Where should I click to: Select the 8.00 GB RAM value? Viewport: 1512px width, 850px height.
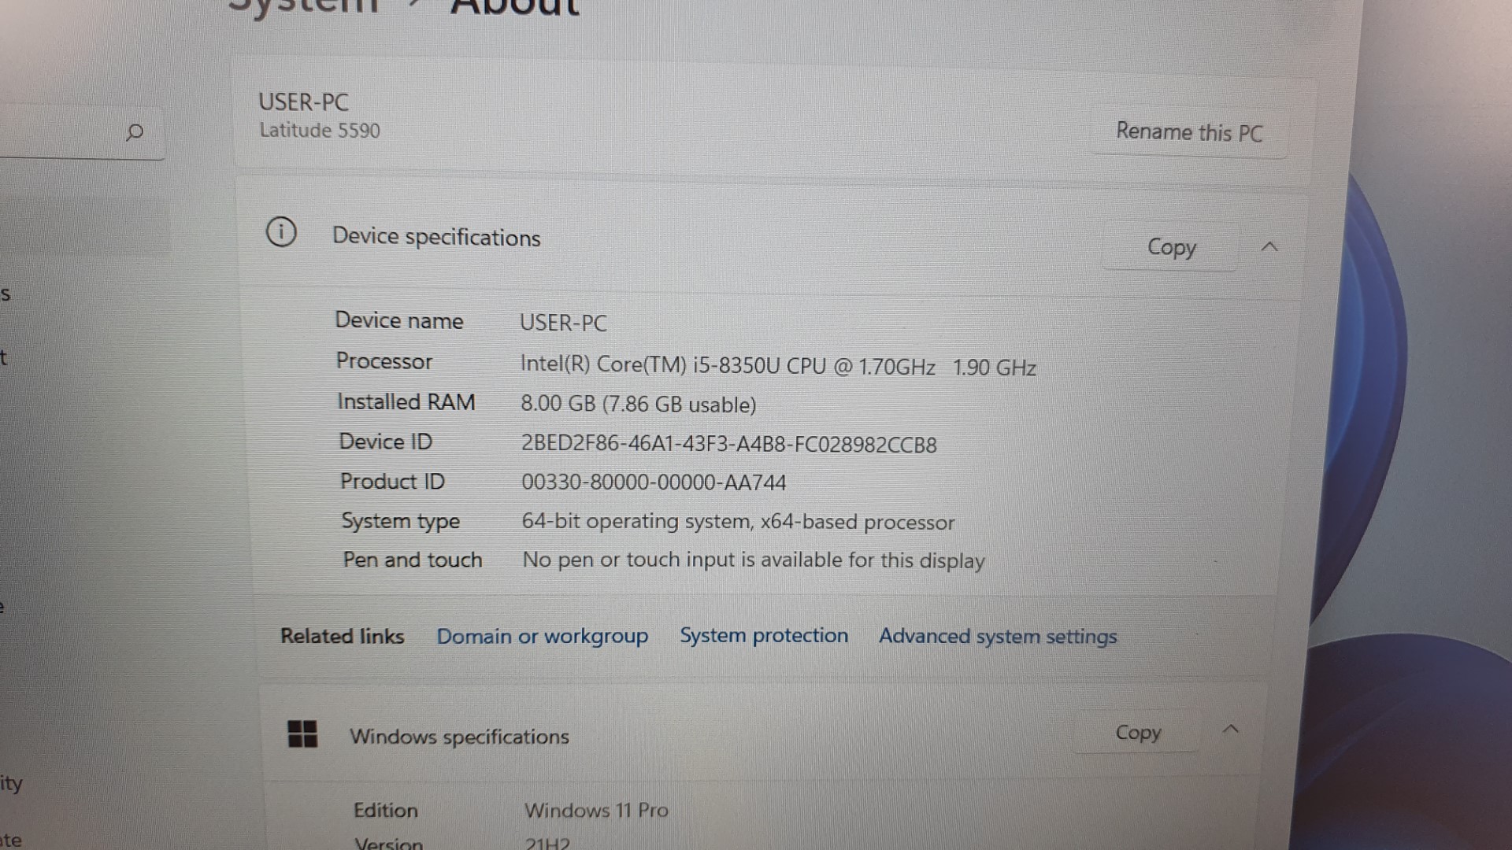coord(638,405)
